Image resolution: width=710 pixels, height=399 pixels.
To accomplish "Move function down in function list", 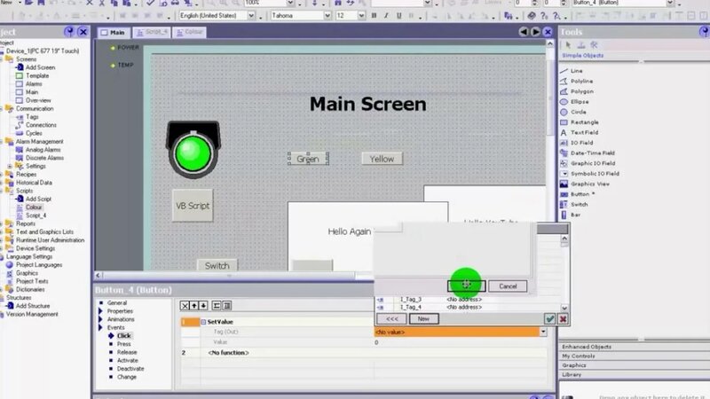I will click(203, 306).
